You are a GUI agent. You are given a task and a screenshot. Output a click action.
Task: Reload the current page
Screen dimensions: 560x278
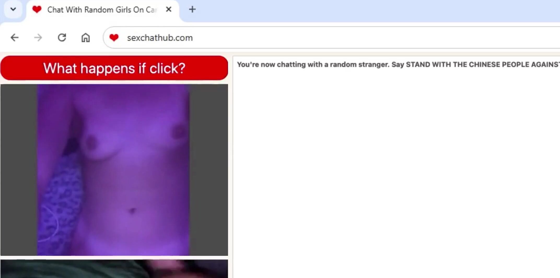click(x=62, y=38)
